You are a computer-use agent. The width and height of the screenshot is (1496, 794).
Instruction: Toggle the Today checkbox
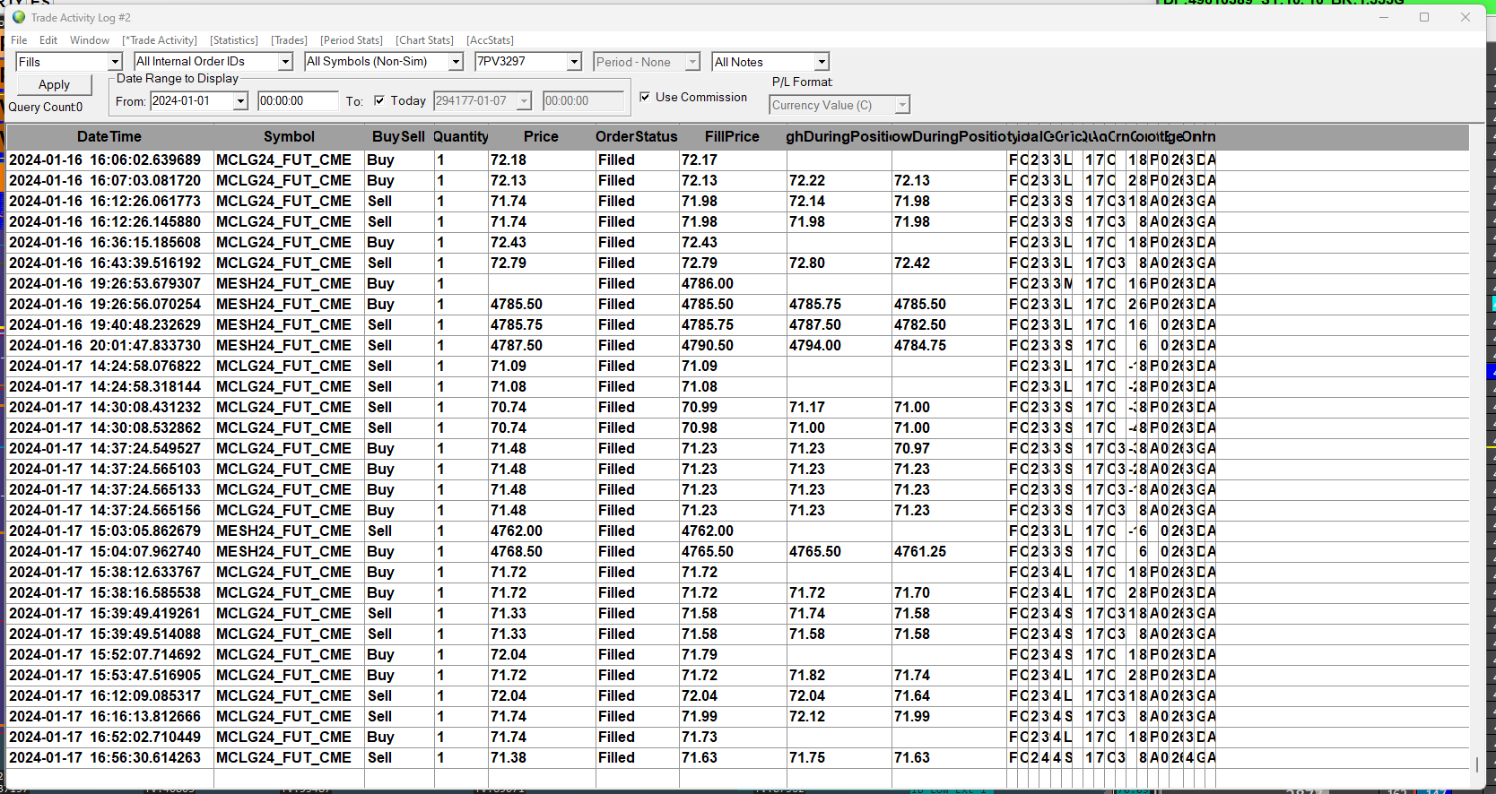tap(379, 101)
